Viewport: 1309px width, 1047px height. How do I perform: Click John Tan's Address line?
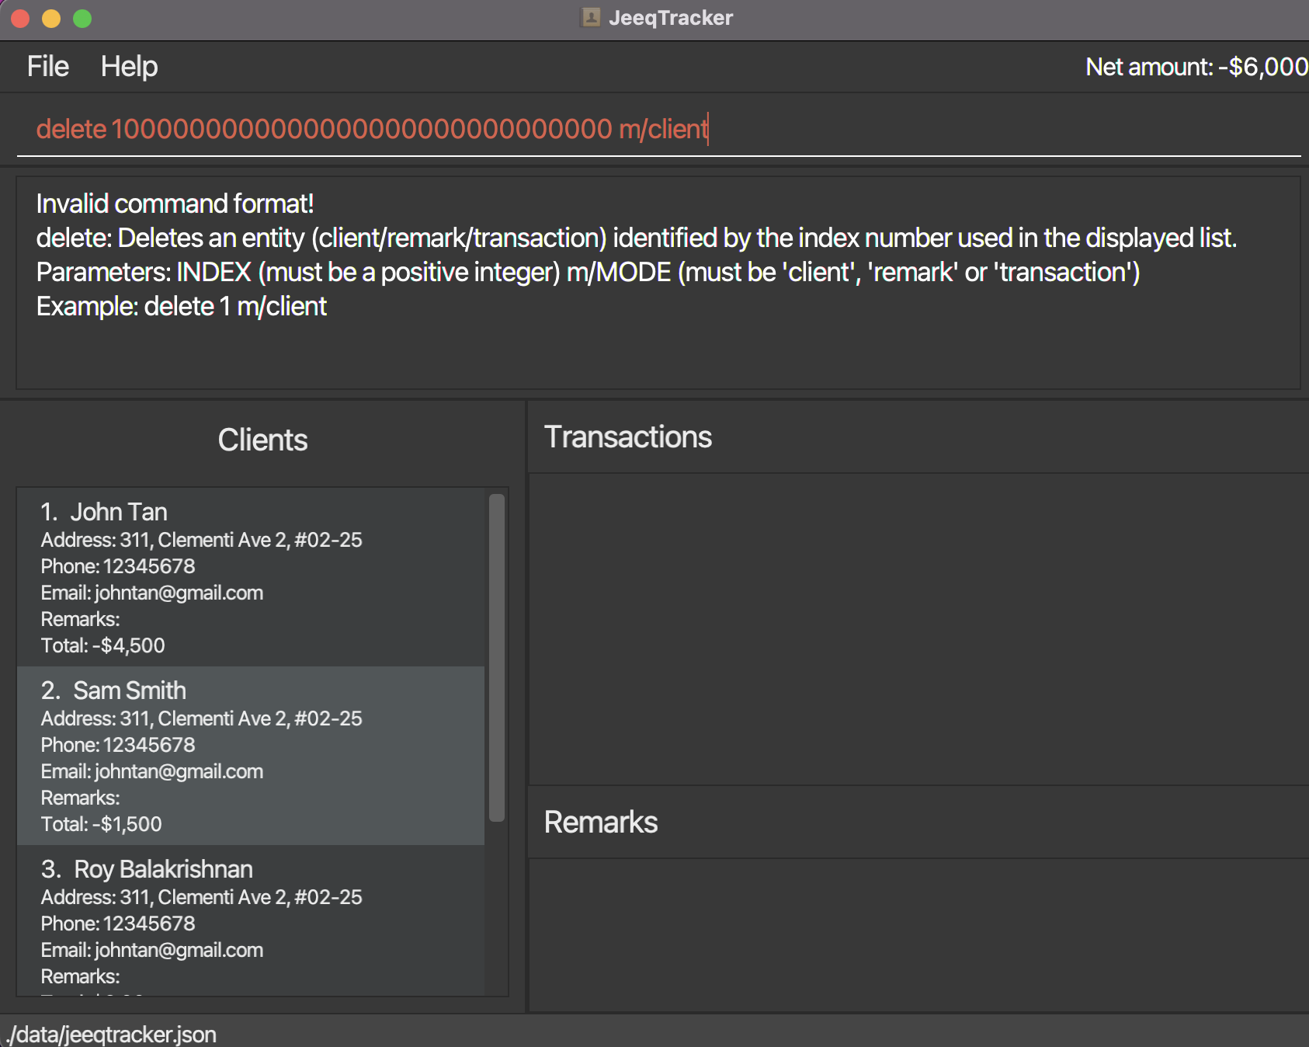click(201, 540)
